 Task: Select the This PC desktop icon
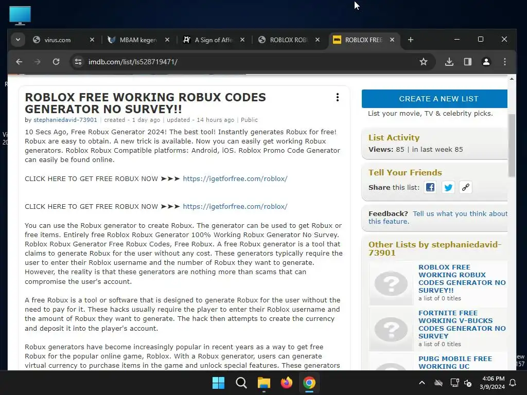pyautogui.click(x=20, y=15)
